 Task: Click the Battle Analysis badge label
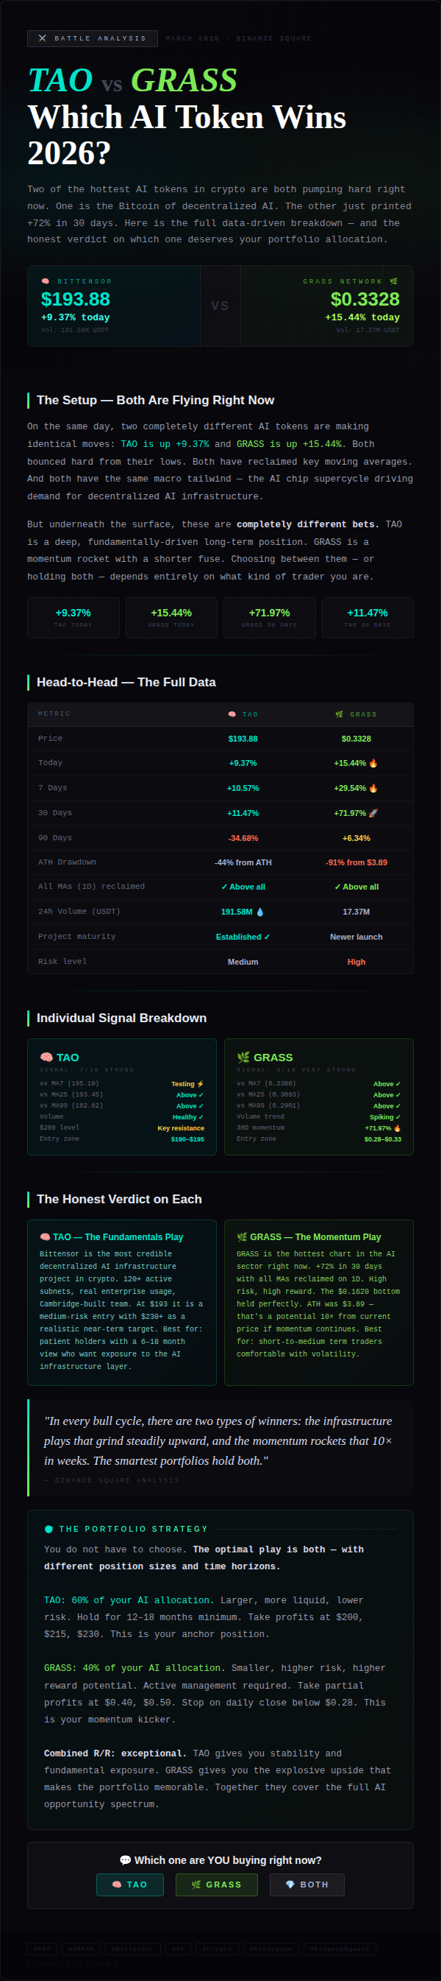[100, 38]
